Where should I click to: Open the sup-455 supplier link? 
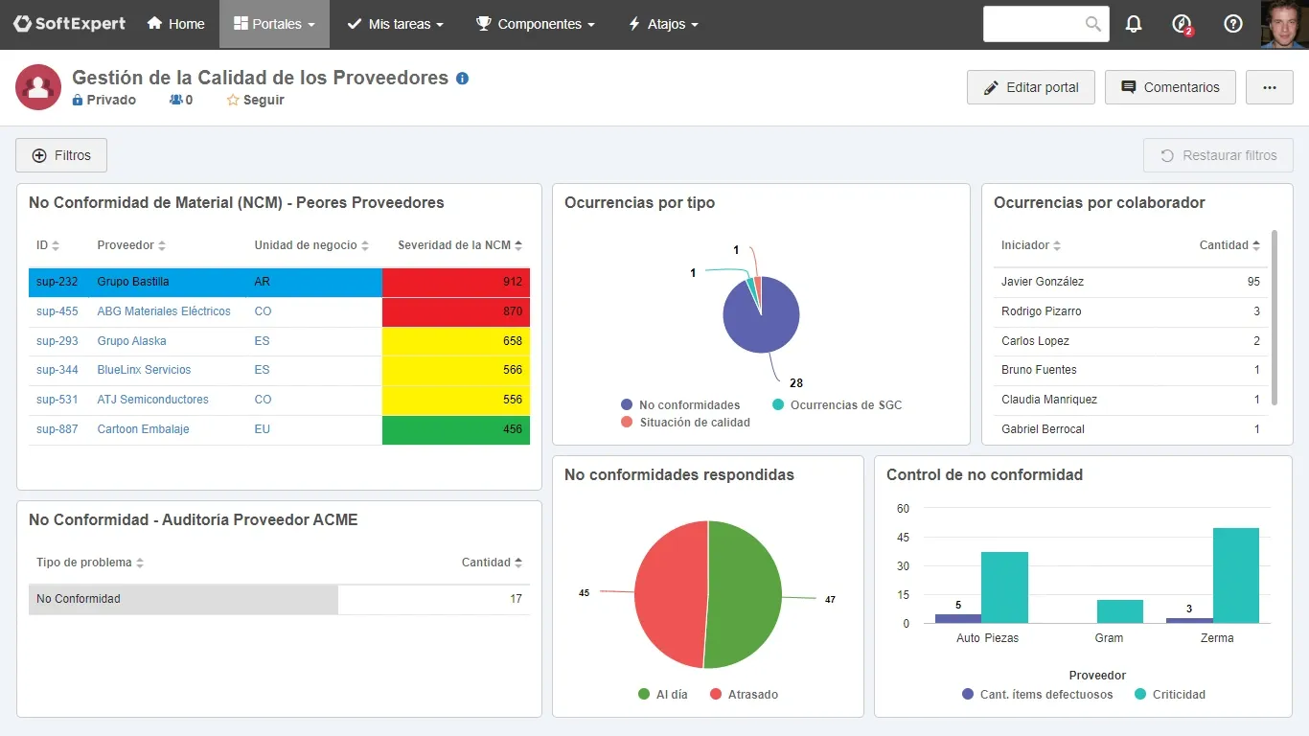point(57,310)
